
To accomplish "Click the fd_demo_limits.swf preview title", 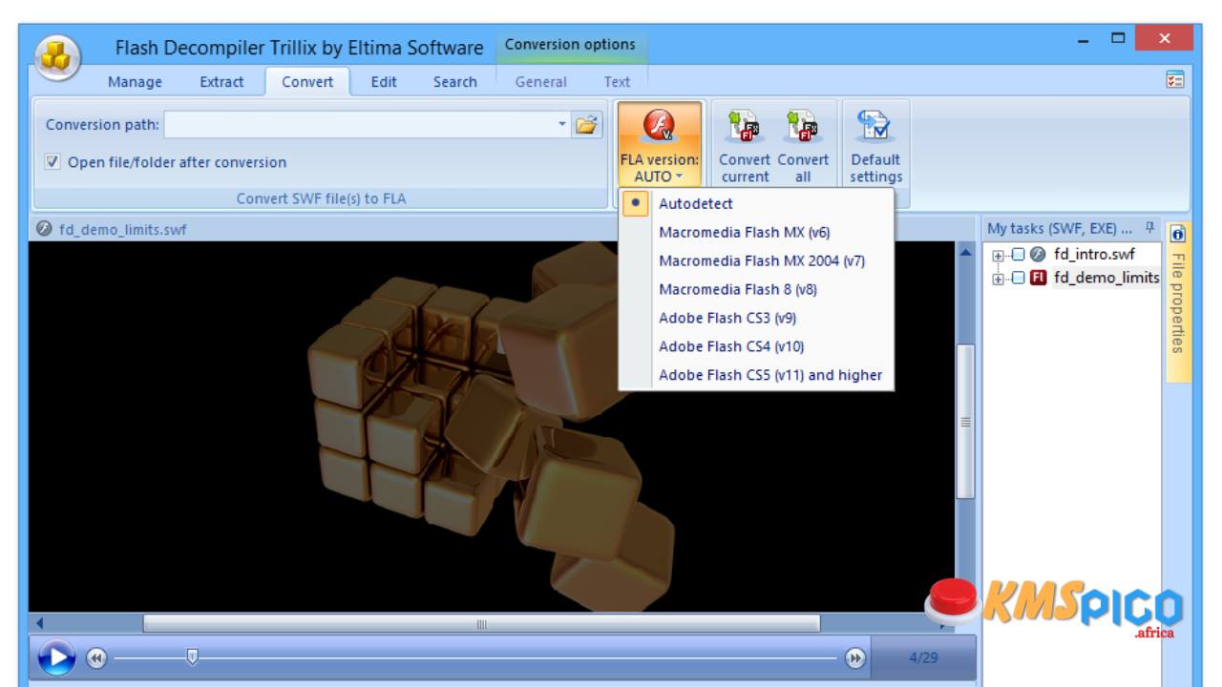I will [122, 229].
